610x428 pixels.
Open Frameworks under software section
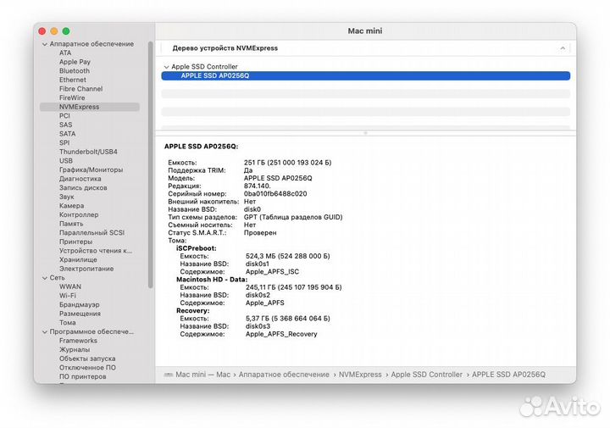pyautogui.click(x=78, y=341)
